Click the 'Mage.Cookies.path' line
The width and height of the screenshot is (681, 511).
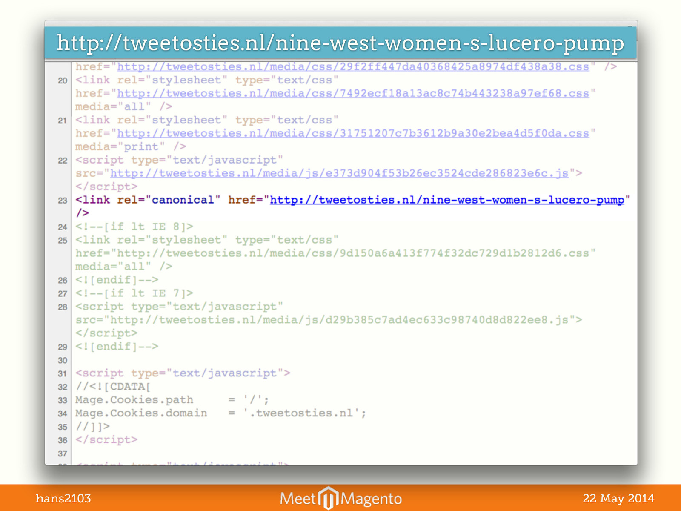[172, 400]
